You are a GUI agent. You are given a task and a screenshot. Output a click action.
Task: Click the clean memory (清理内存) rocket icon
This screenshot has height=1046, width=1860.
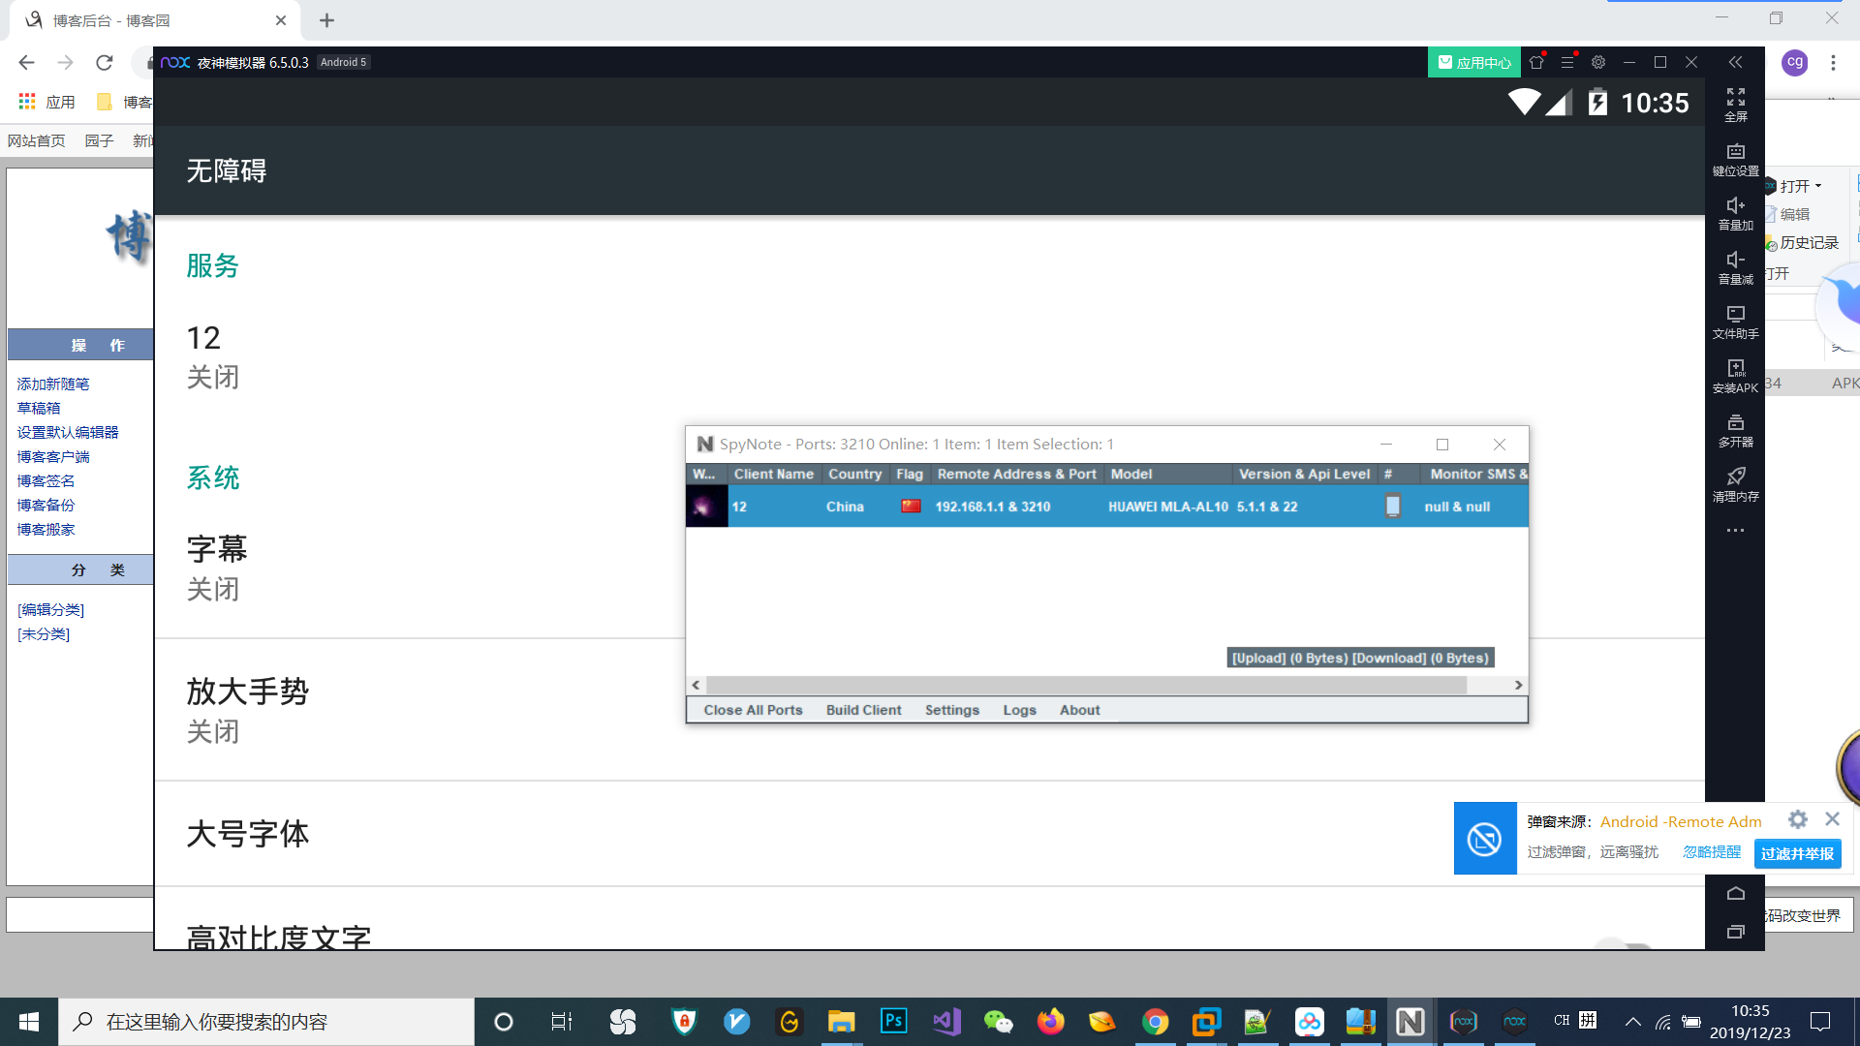click(1735, 477)
